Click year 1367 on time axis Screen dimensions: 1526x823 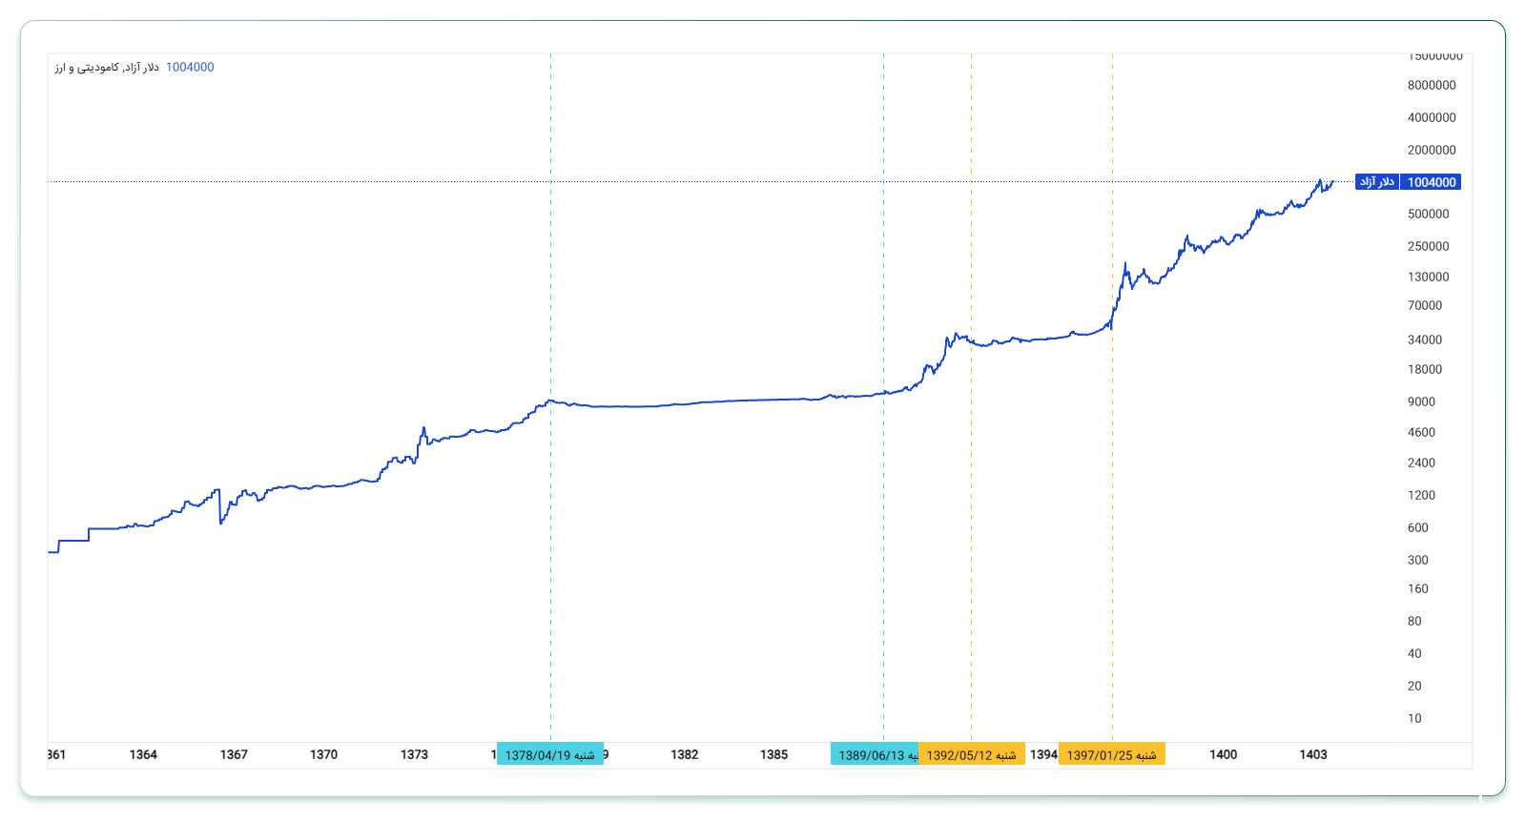(x=234, y=754)
